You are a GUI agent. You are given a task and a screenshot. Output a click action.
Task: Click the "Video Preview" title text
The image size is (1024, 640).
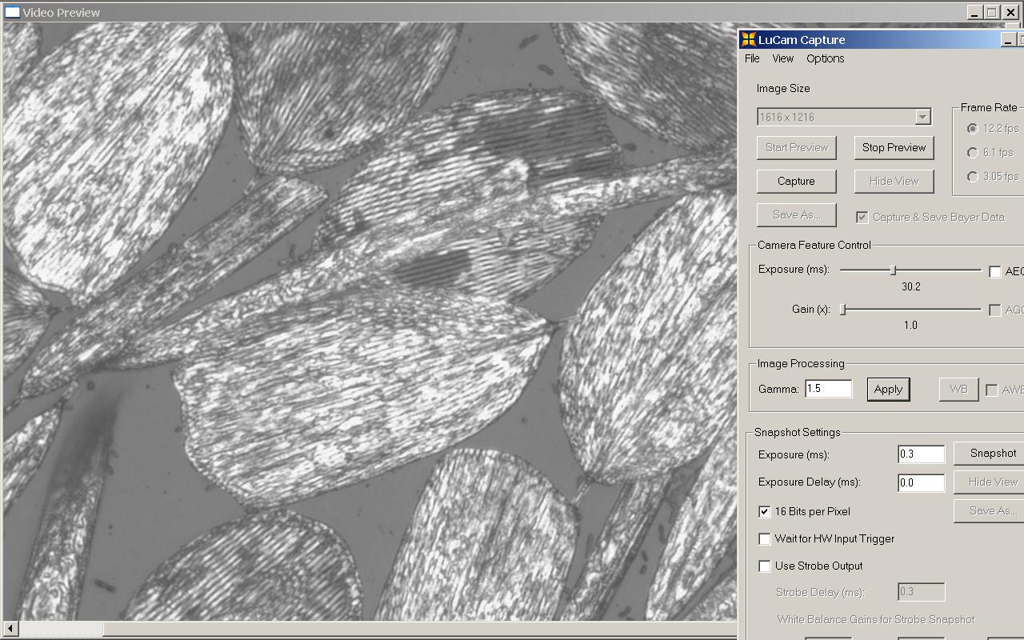(x=62, y=12)
